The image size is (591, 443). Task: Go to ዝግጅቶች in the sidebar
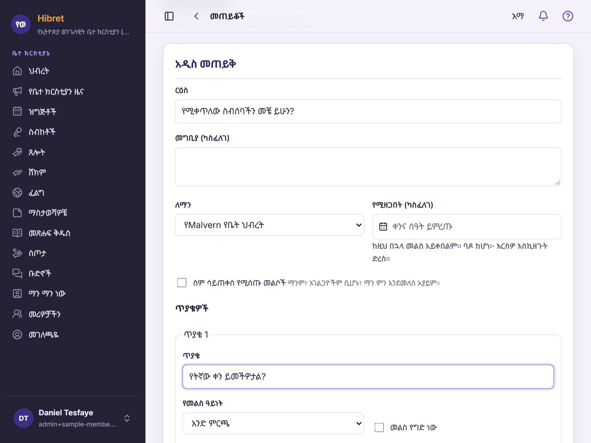[73, 112]
